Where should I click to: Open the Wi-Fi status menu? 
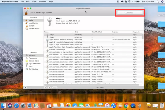coord(130,1)
